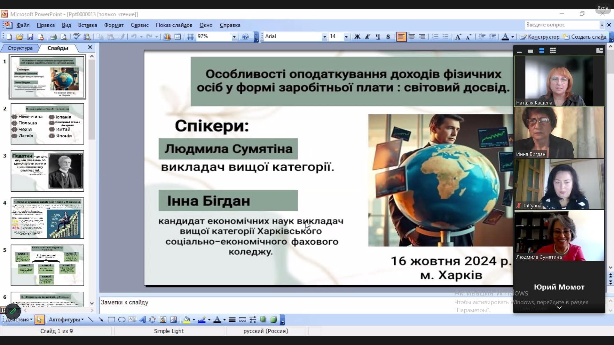The height and width of the screenshot is (345, 614).
Task: Click the Print icon in toolbar
Action: tap(53, 37)
